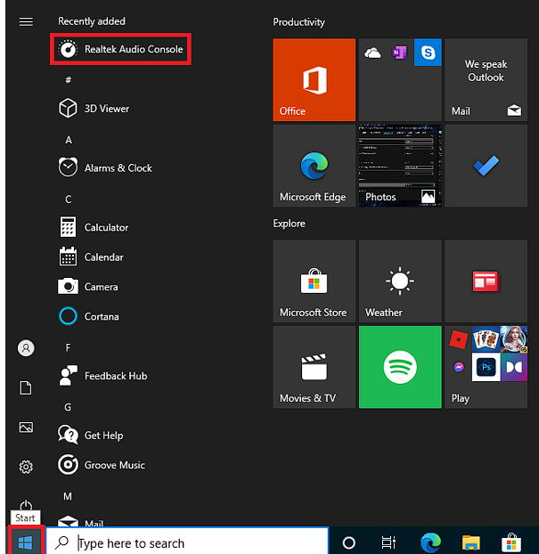Open the Microsoft Edge tile

314,166
